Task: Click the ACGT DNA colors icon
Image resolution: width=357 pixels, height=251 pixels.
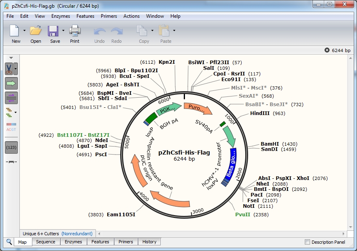Action: [x=11, y=127]
